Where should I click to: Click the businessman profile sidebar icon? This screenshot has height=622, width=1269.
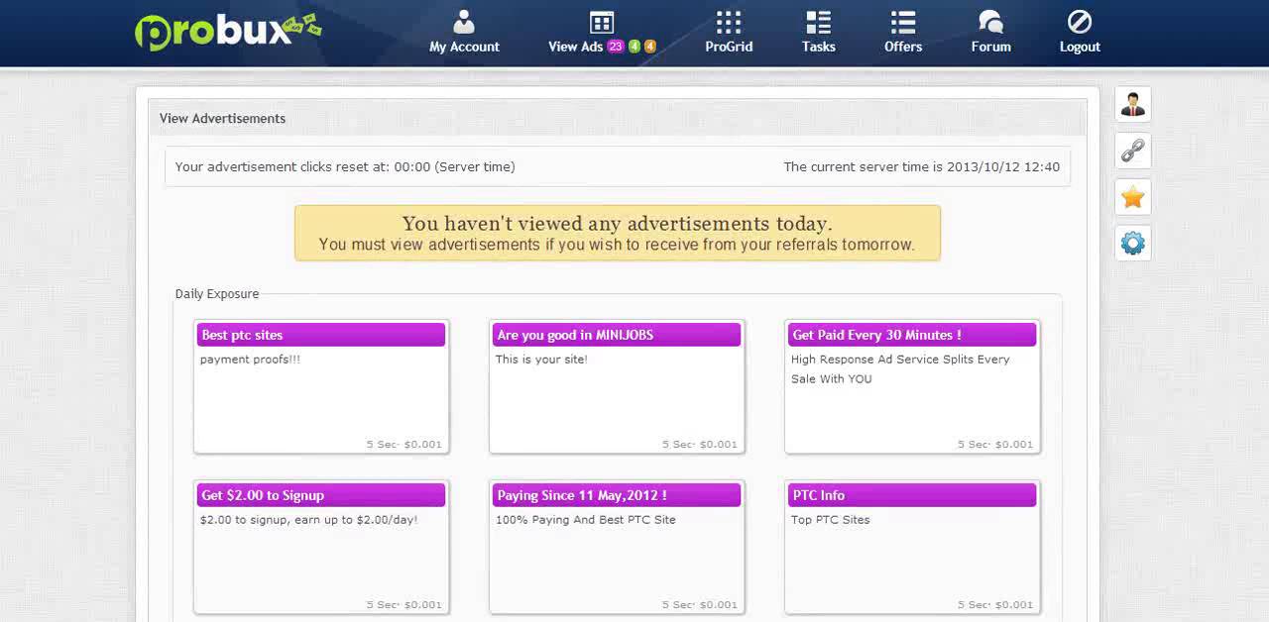(x=1133, y=103)
